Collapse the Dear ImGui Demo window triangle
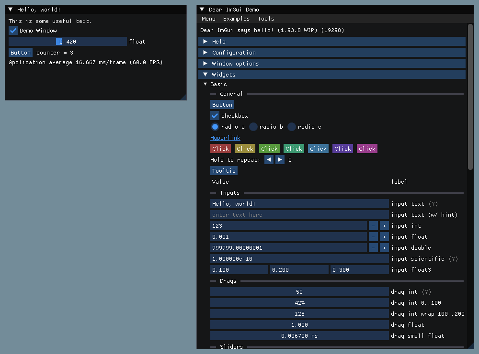479x354 pixels. 202,10
